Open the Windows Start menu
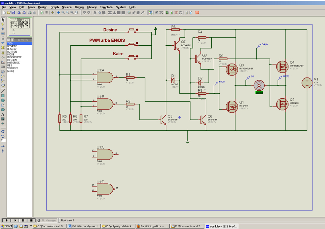325x229 pixels. tap(7, 226)
